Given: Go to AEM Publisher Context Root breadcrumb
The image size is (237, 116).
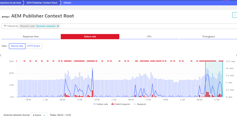Looking at the screenshot, I should pyautogui.click(x=42, y=3).
